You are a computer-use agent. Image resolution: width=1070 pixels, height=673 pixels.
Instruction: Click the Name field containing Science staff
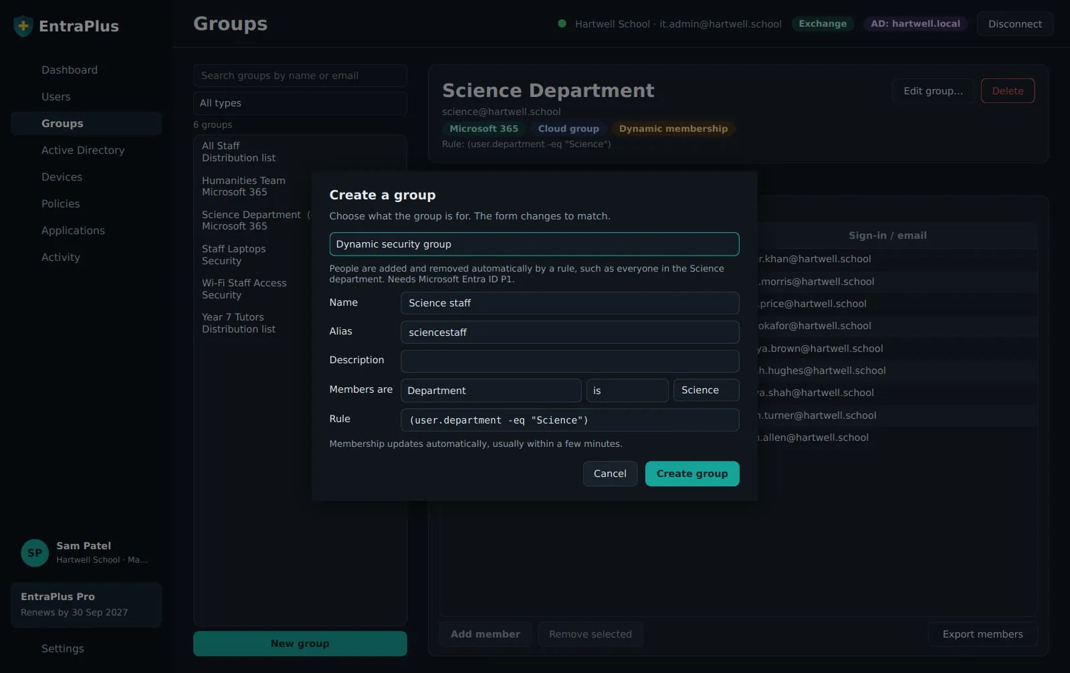[570, 303]
